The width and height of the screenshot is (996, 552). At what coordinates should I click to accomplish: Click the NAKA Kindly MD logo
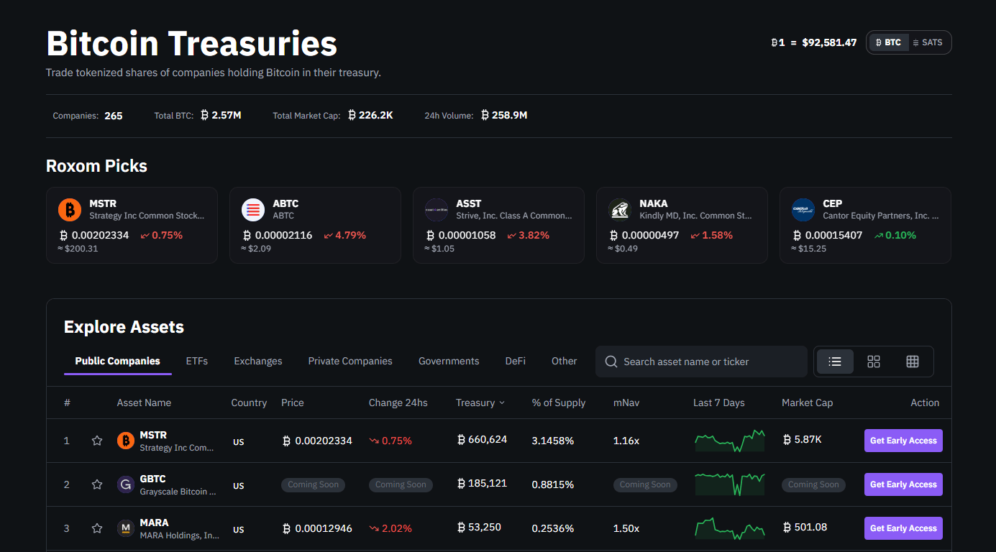(x=620, y=210)
